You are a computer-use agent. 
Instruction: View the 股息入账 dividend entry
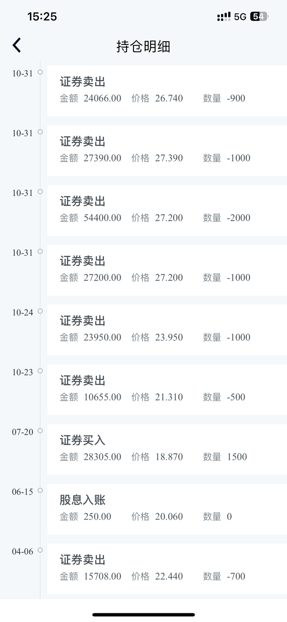pyautogui.click(x=167, y=509)
